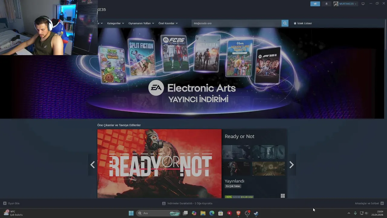This screenshot has width=387, height=218.
Task: Open Arkadaşlar ve Sohbet panel
Action: pos(369,203)
